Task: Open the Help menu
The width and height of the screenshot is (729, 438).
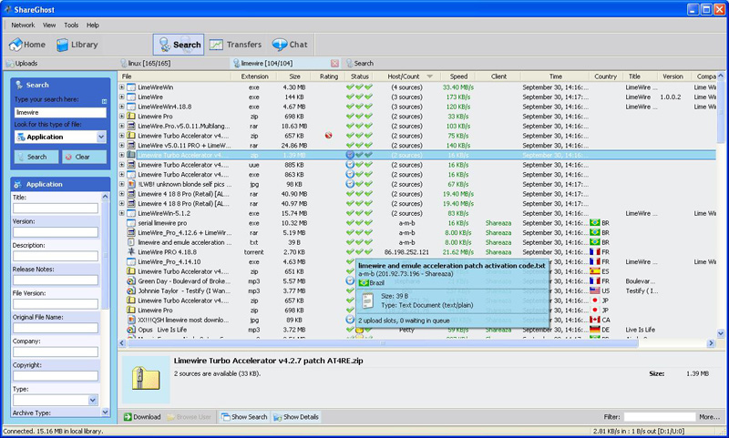Action: pyautogui.click(x=93, y=25)
